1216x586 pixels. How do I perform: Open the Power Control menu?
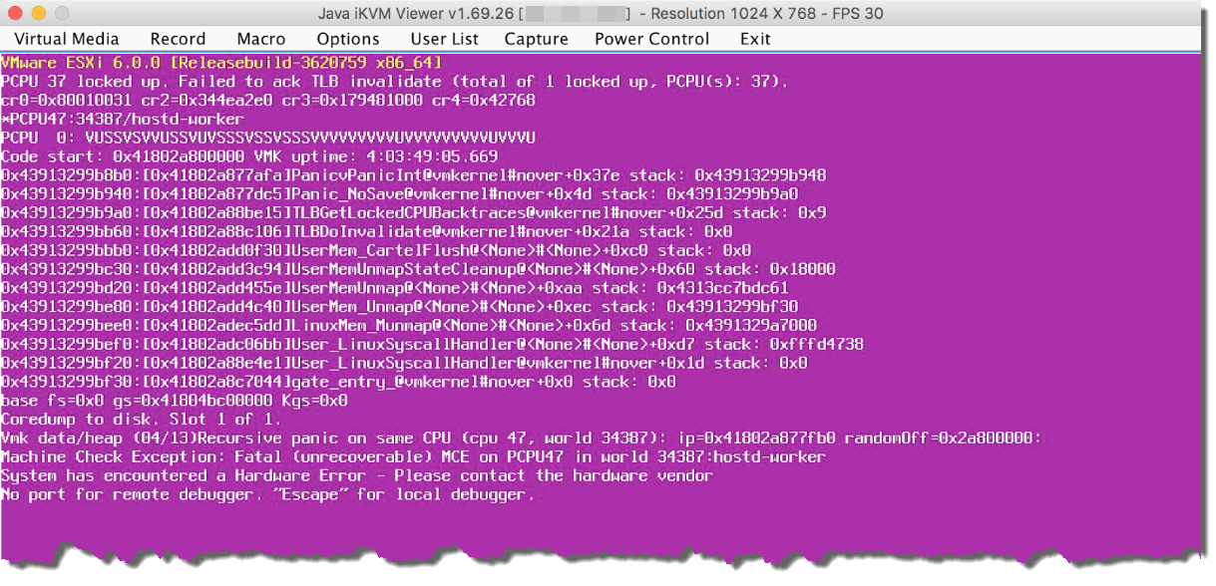pyautogui.click(x=652, y=39)
